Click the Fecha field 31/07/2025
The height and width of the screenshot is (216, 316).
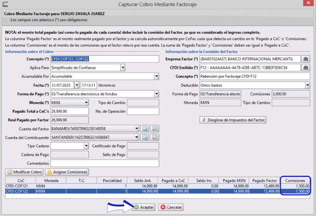(x=63, y=85)
